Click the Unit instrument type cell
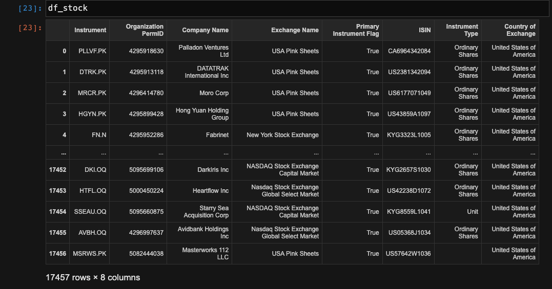Viewport: 552px width, 289px height. (x=472, y=212)
